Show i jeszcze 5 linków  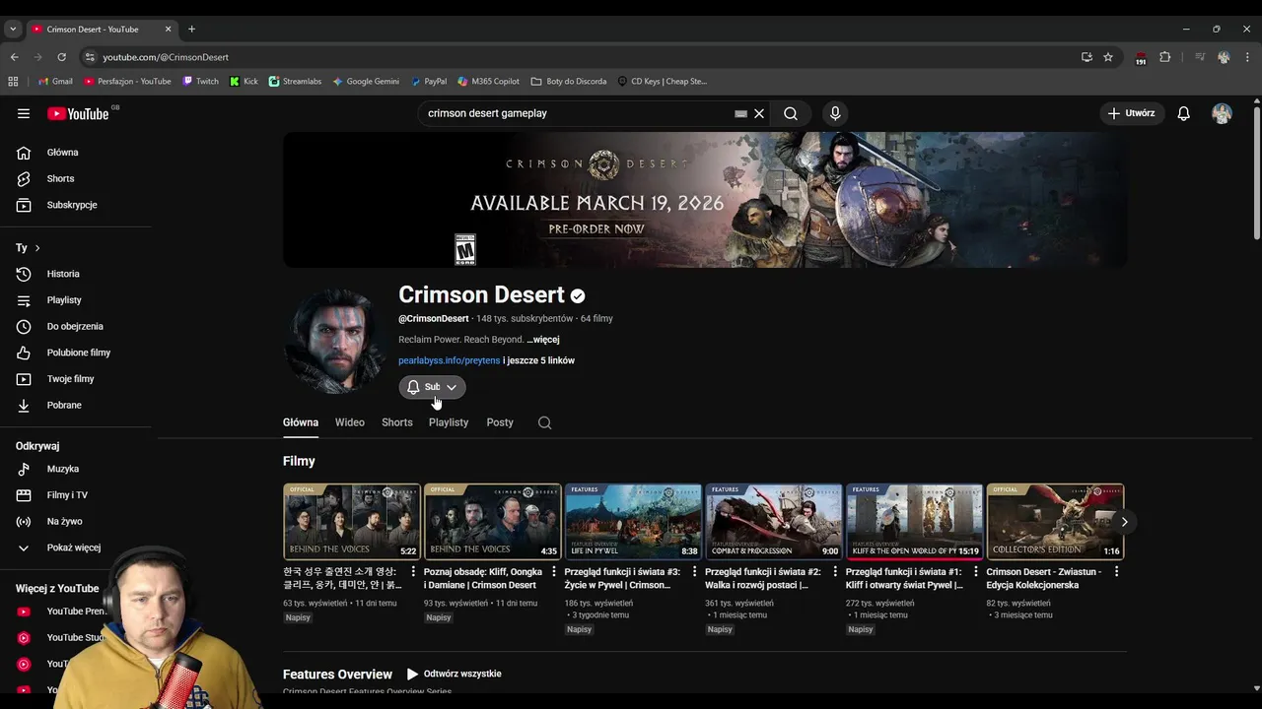point(538,360)
